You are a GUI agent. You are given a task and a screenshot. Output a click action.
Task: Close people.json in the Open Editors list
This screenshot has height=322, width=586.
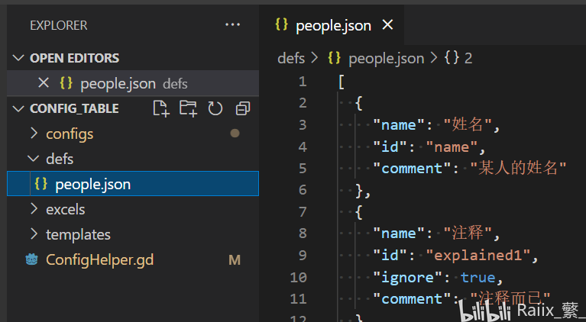(x=44, y=83)
